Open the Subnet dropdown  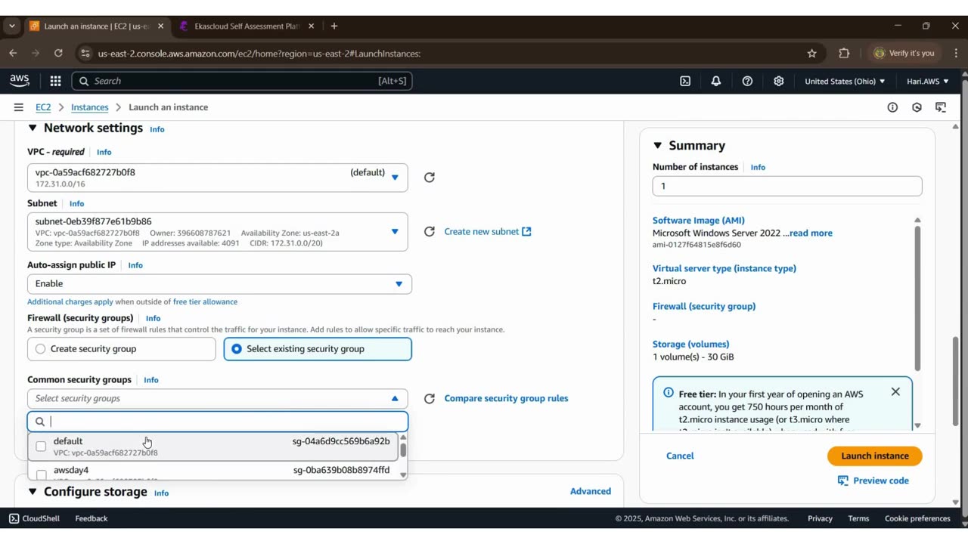pos(218,232)
